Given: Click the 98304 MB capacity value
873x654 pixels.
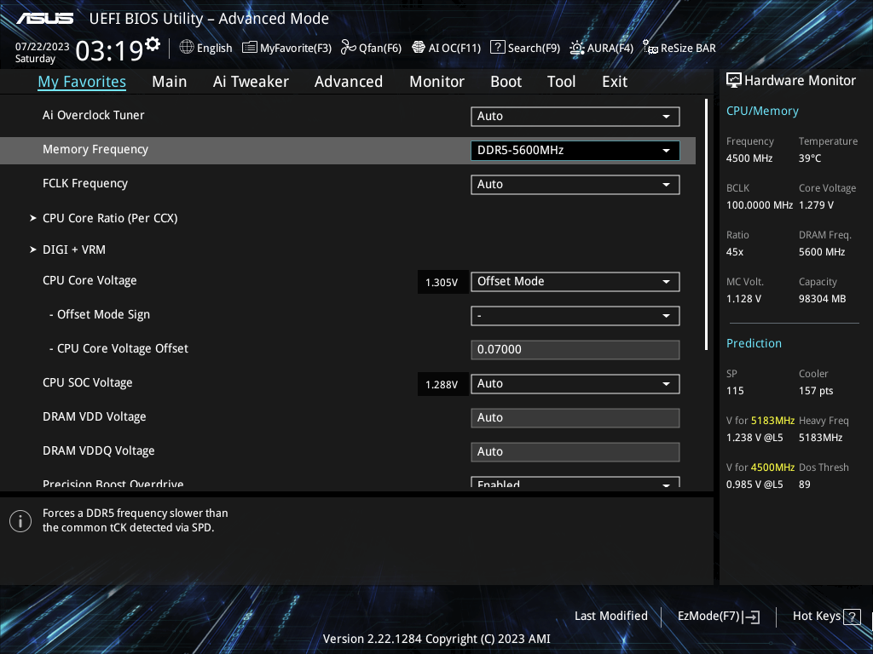Looking at the screenshot, I should click(x=823, y=299).
